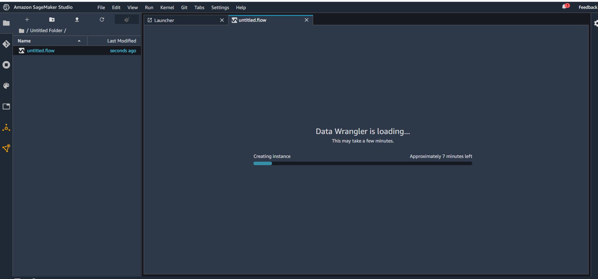Click the notification bell icon
The image size is (598, 279).
point(565,7)
